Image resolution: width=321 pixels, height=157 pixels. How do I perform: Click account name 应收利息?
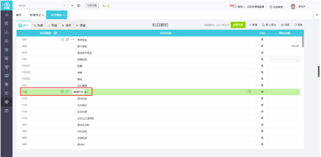[x=82, y=112]
